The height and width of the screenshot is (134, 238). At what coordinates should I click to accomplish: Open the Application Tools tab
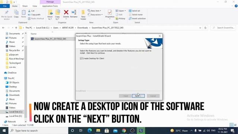pos(50,6)
